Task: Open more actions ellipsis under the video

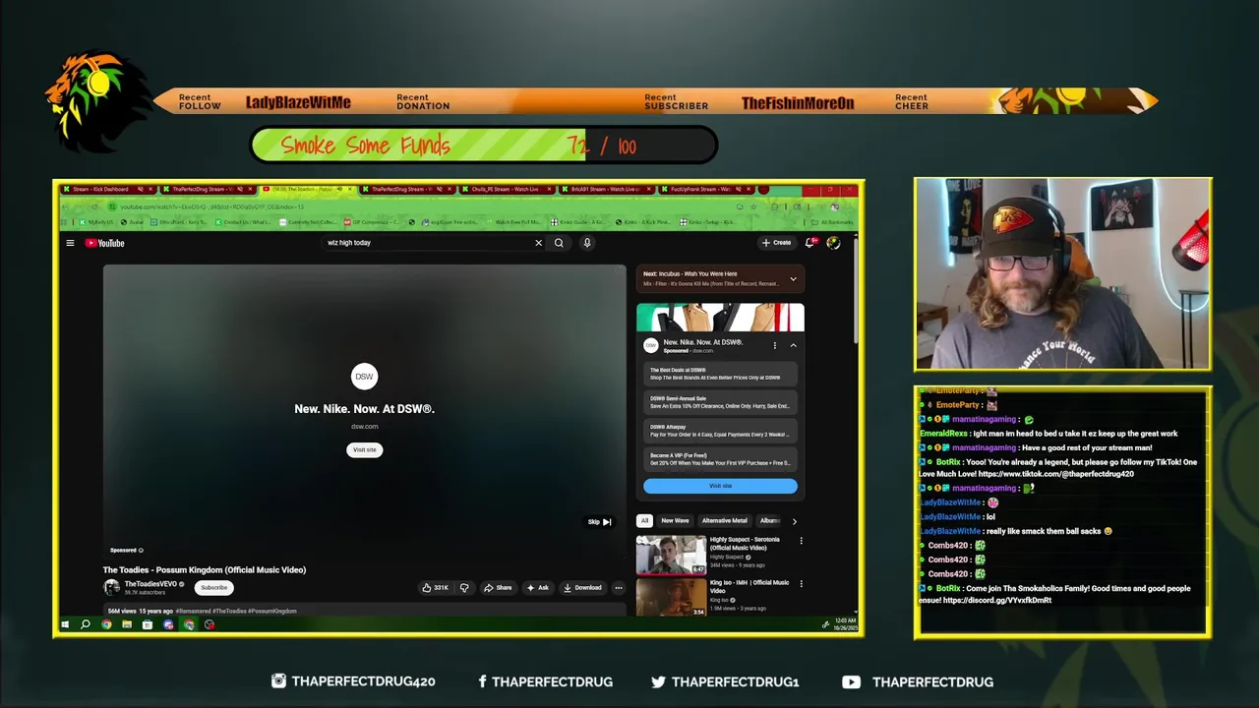Action: tap(619, 588)
